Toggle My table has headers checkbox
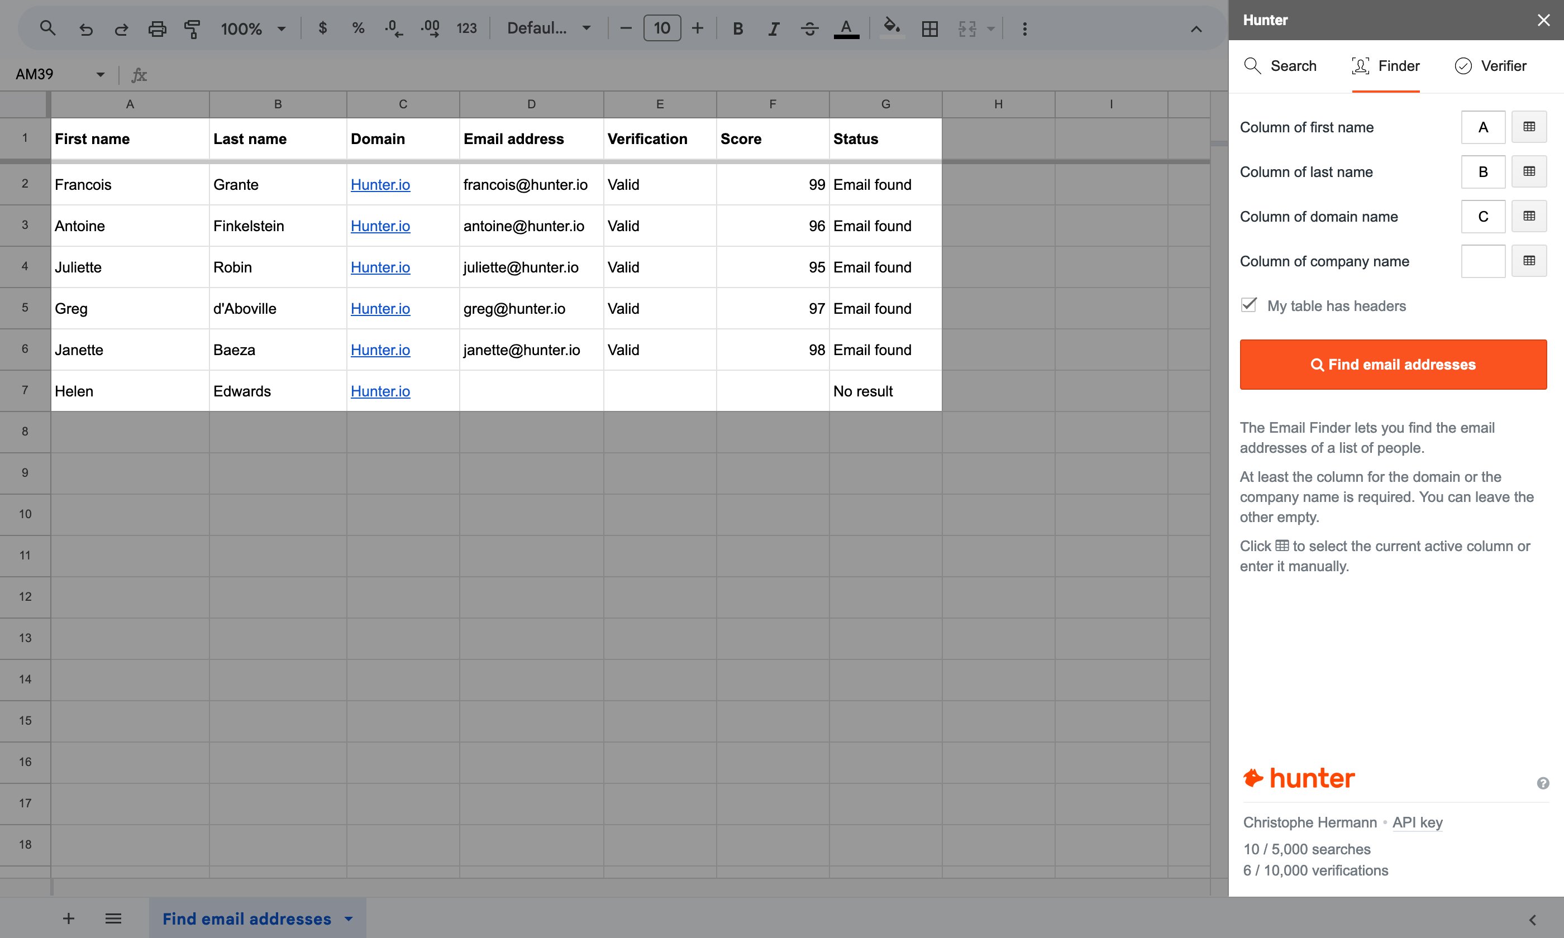Screen dimensions: 1564x938 click(x=1248, y=305)
